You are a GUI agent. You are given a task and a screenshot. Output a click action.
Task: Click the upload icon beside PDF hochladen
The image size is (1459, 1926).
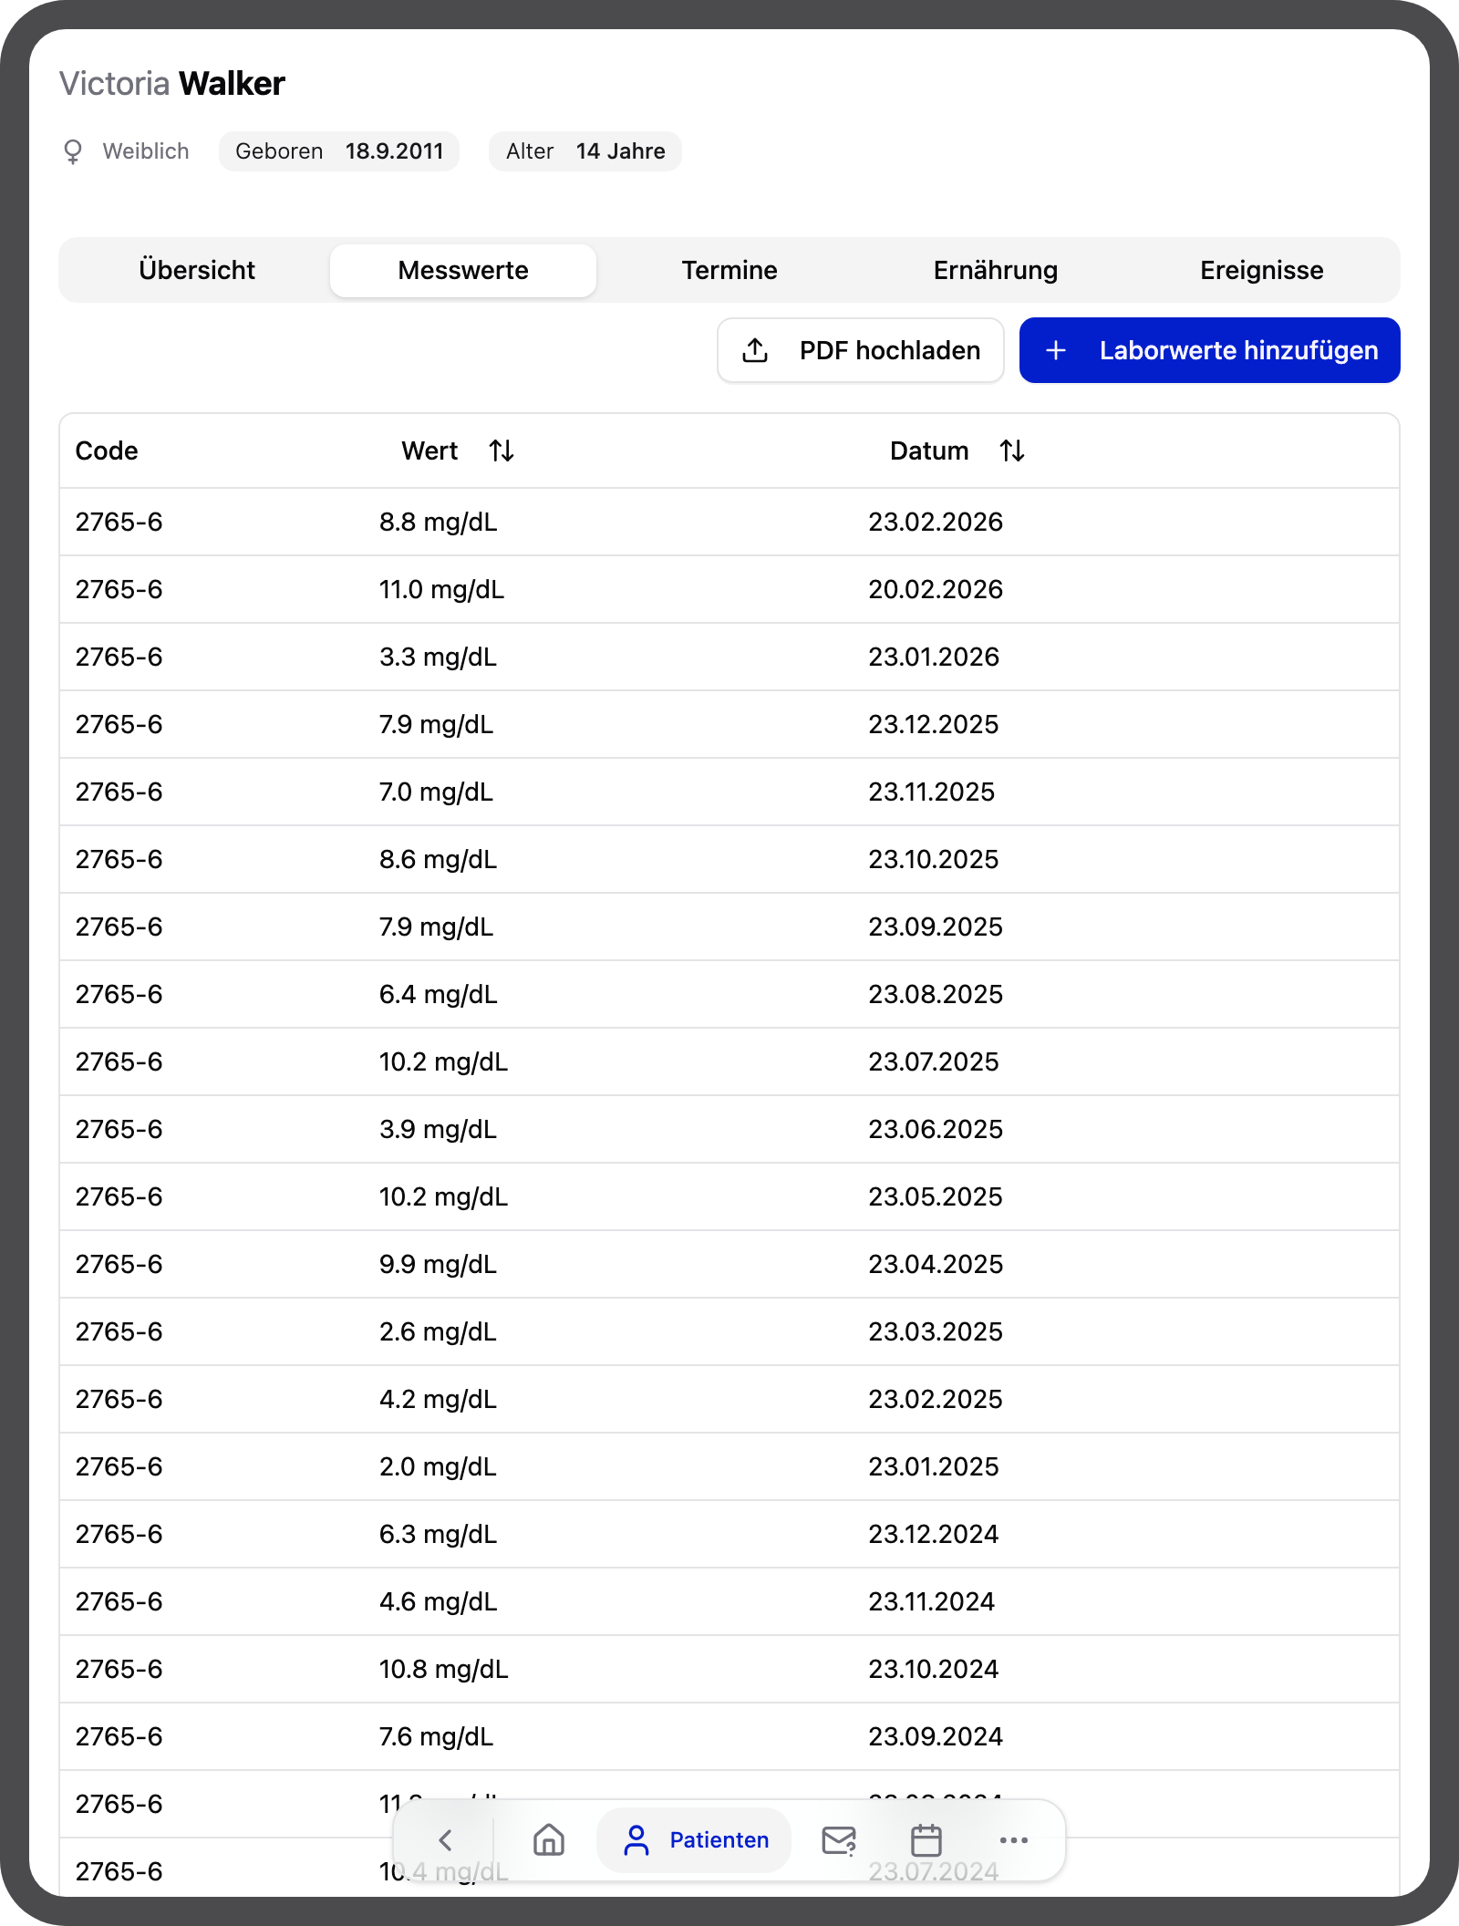click(x=755, y=350)
